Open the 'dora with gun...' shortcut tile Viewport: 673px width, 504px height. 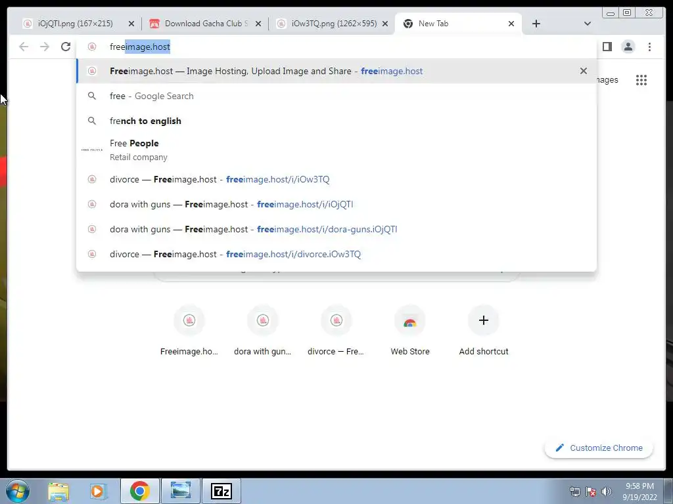(x=263, y=331)
